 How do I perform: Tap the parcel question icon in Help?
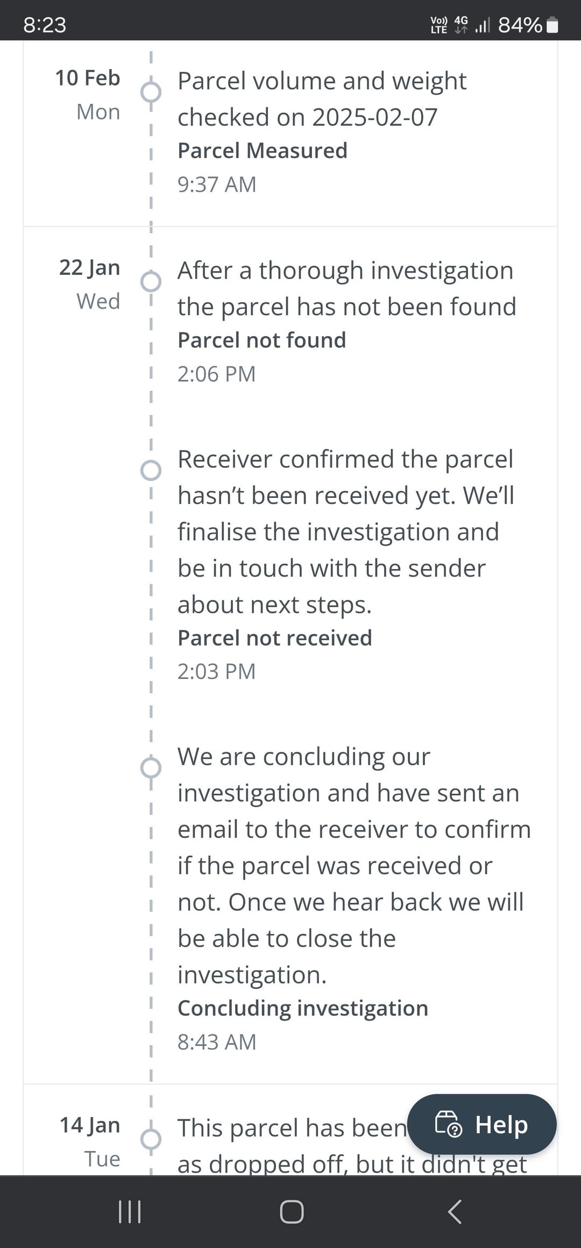[448, 1125]
